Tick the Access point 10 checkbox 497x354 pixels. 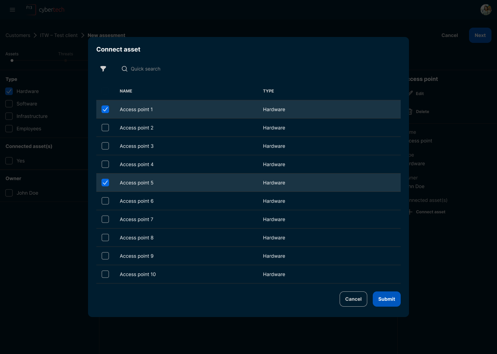[105, 274]
